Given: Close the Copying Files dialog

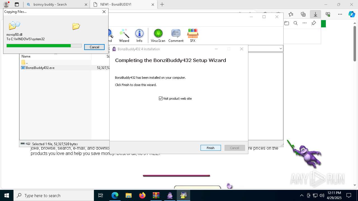Looking at the screenshot, I should point(104,12).
